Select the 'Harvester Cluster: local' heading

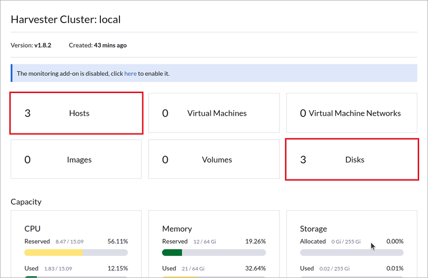point(66,20)
